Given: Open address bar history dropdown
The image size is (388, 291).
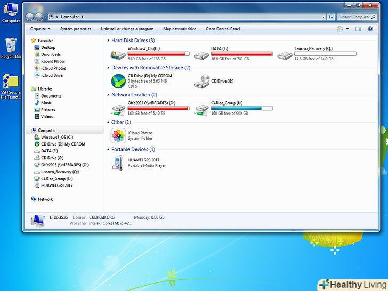Looking at the screenshot, I should (x=324, y=17).
